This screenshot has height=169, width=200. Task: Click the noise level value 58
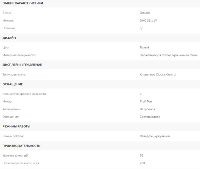[x=142, y=155]
